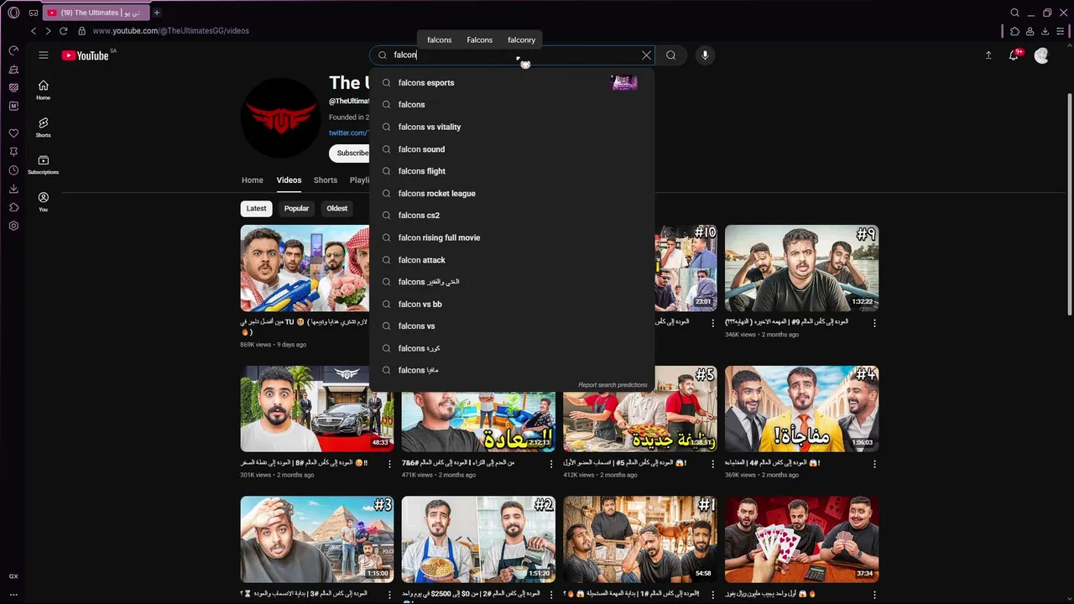This screenshot has height=604, width=1074.
Task: Toggle the YouTube hamburger guide menu
Action: click(x=43, y=55)
